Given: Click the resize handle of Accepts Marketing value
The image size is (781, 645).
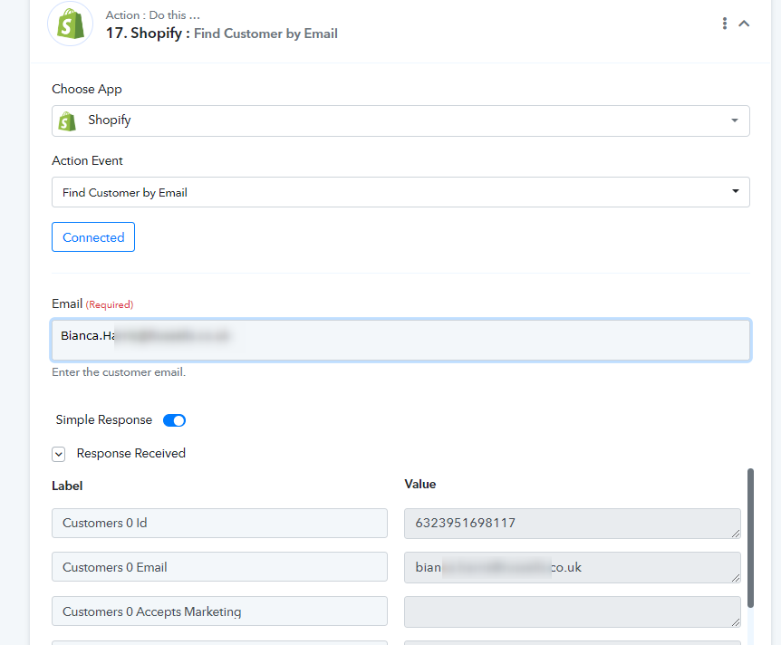Looking at the screenshot, I should [x=736, y=622].
